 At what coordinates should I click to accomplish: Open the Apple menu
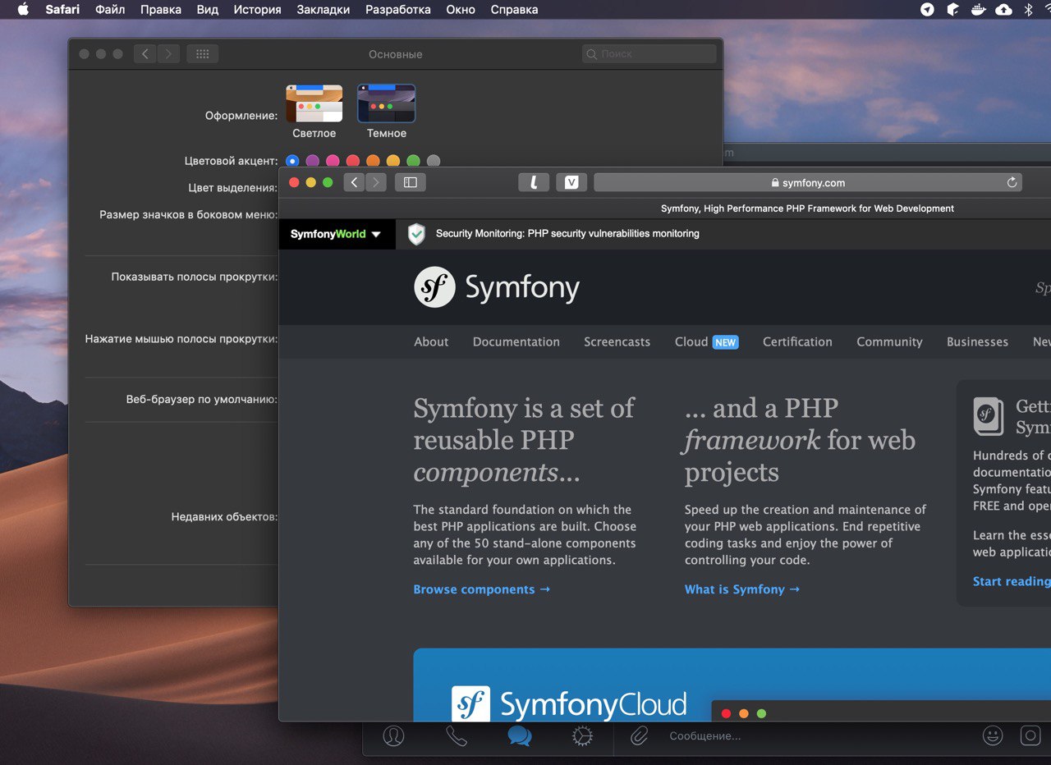(23, 10)
